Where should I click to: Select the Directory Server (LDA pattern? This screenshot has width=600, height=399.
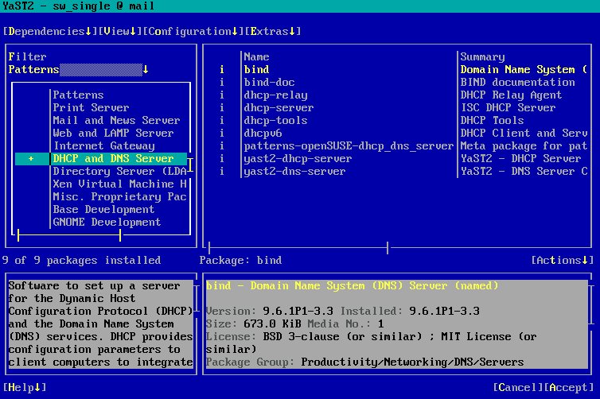click(x=101, y=171)
